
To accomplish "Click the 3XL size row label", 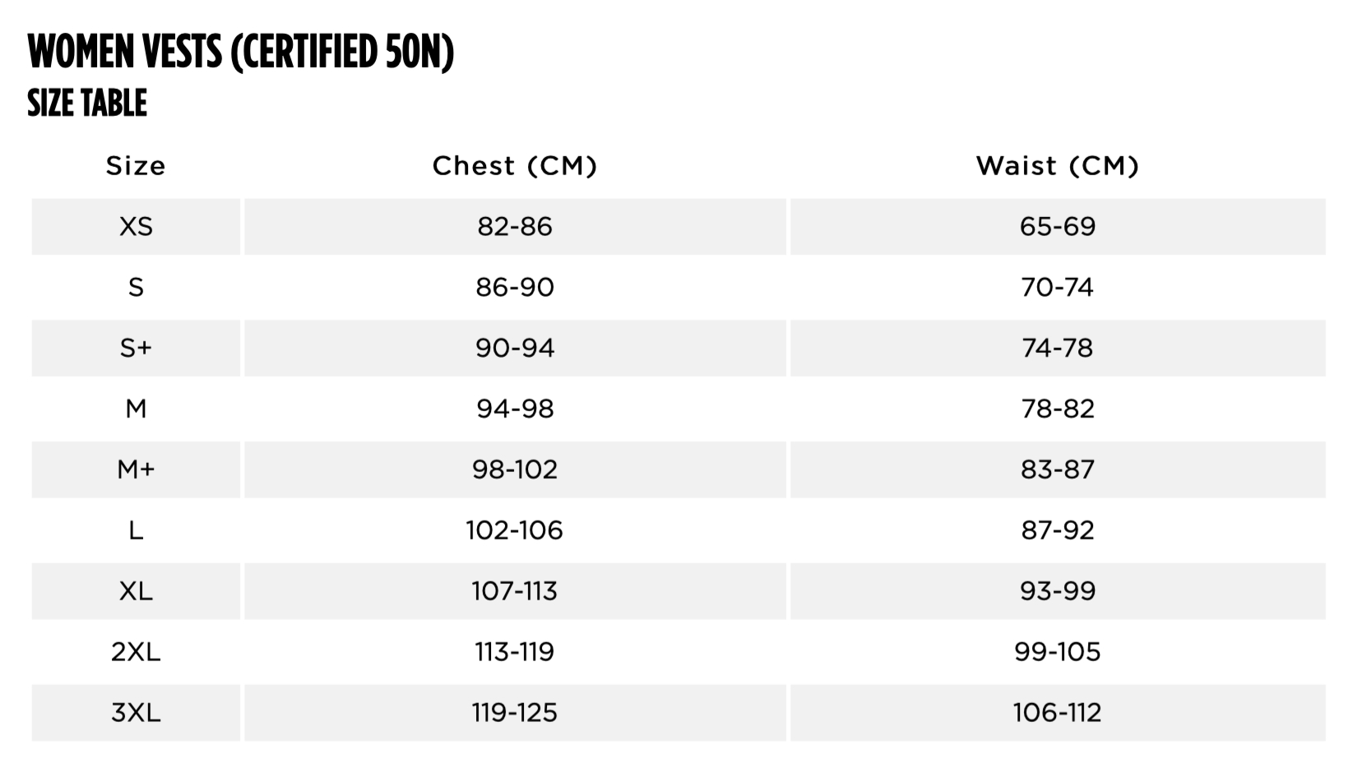I will 136,713.
